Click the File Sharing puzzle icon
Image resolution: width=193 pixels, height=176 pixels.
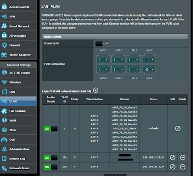[x=4, y=111]
